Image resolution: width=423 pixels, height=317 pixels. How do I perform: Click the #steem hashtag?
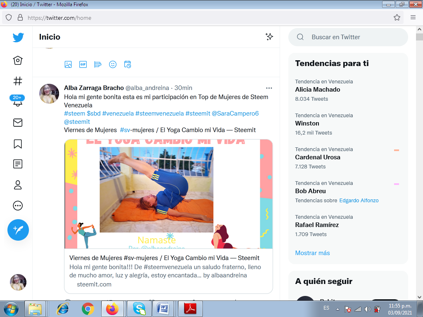click(74, 114)
